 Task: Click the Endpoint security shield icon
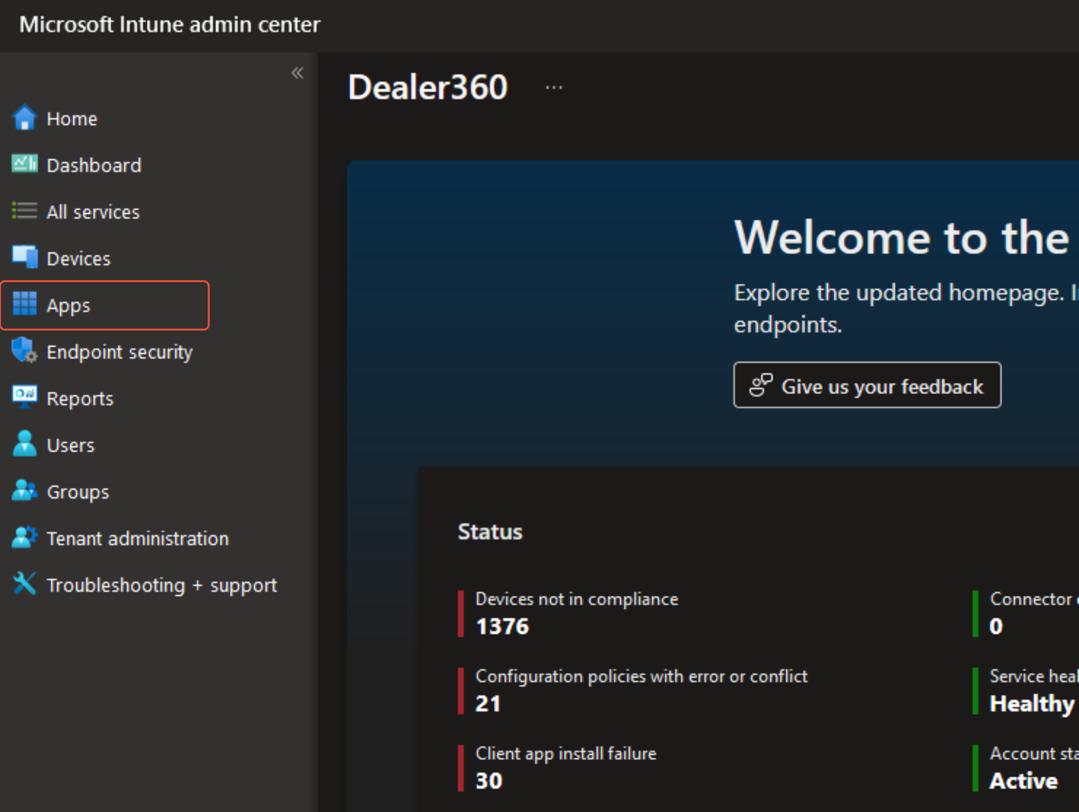24,351
